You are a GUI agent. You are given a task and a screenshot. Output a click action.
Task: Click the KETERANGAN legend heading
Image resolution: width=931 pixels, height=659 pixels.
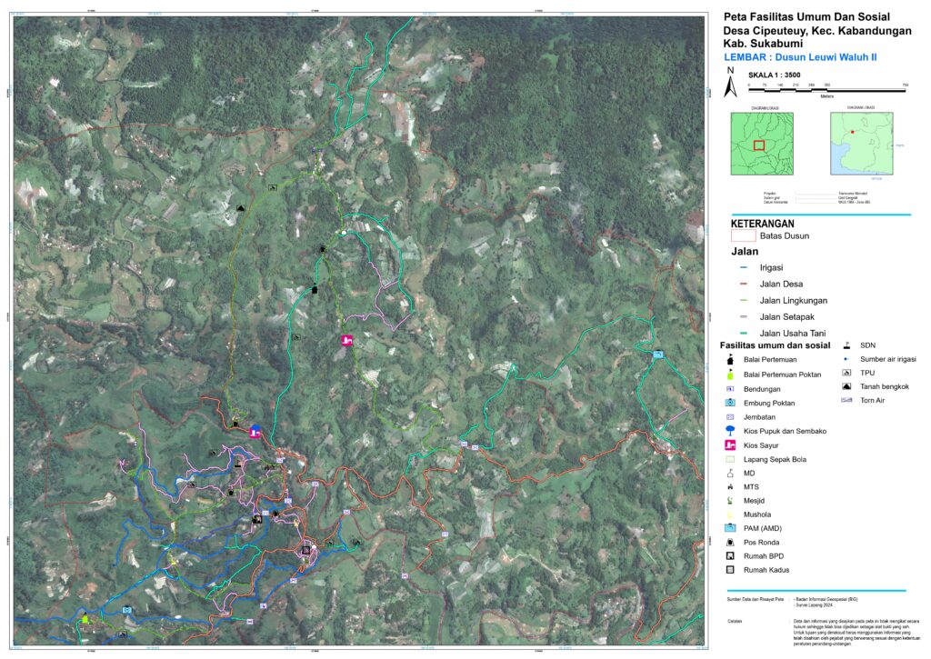(x=763, y=224)
